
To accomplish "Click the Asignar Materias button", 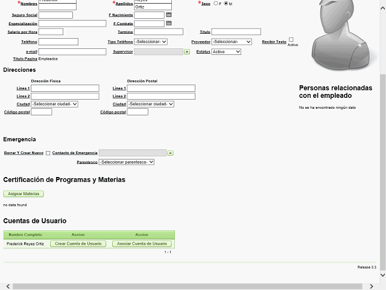I will 24,194.
